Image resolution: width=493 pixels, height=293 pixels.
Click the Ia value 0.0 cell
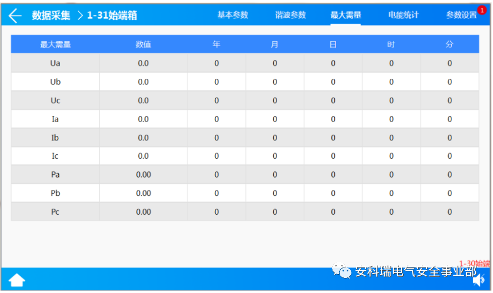[143, 119]
